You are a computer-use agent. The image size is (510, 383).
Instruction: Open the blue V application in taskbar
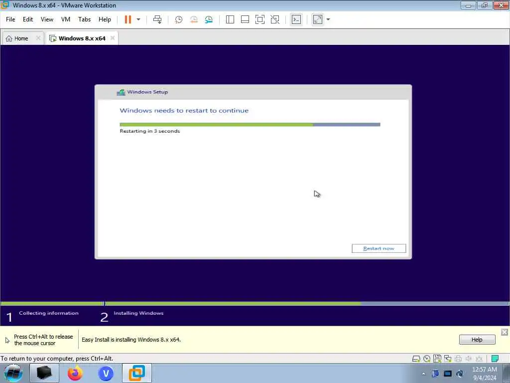click(106, 373)
